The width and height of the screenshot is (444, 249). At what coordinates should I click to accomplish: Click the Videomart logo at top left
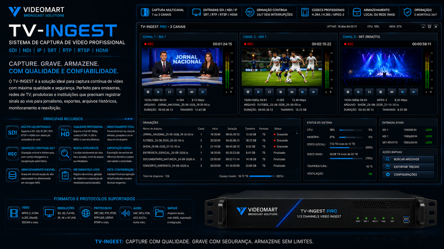click(x=36, y=12)
